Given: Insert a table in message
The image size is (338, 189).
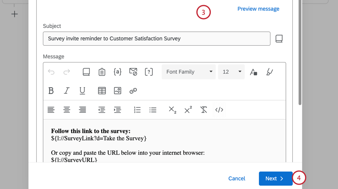Looking at the screenshot, I should [x=102, y=91].
